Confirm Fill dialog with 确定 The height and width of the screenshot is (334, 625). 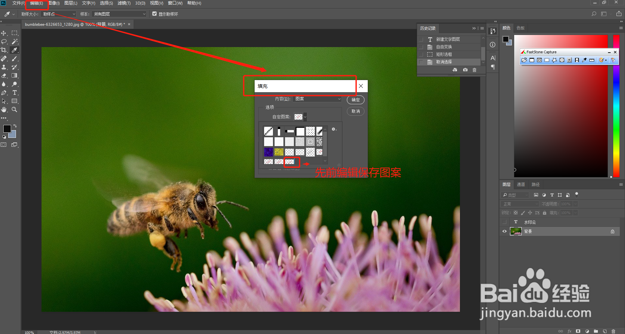click(356, 100)
